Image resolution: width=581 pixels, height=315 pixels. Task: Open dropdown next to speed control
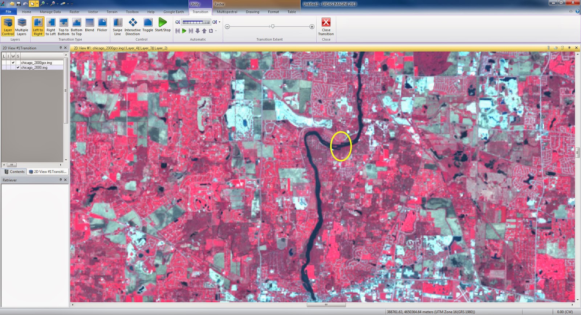(220, 22)
